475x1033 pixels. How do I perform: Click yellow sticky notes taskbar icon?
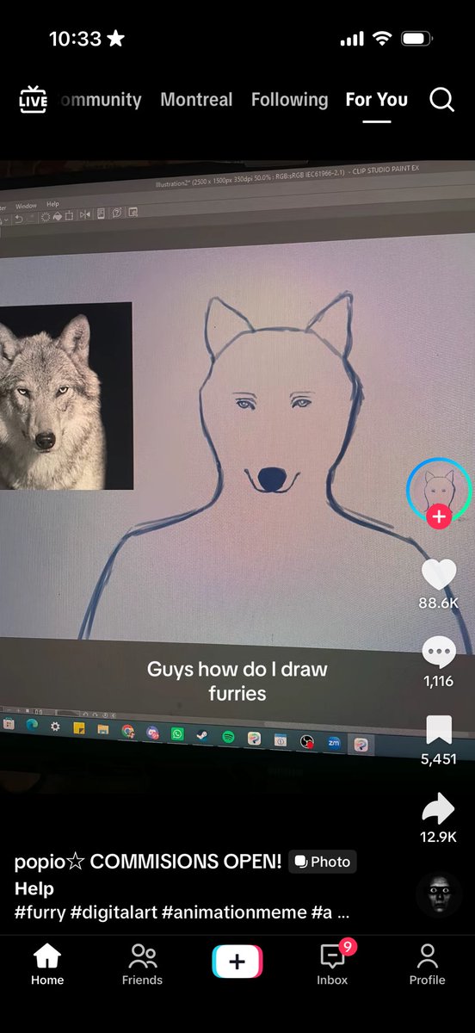point(79,728)
